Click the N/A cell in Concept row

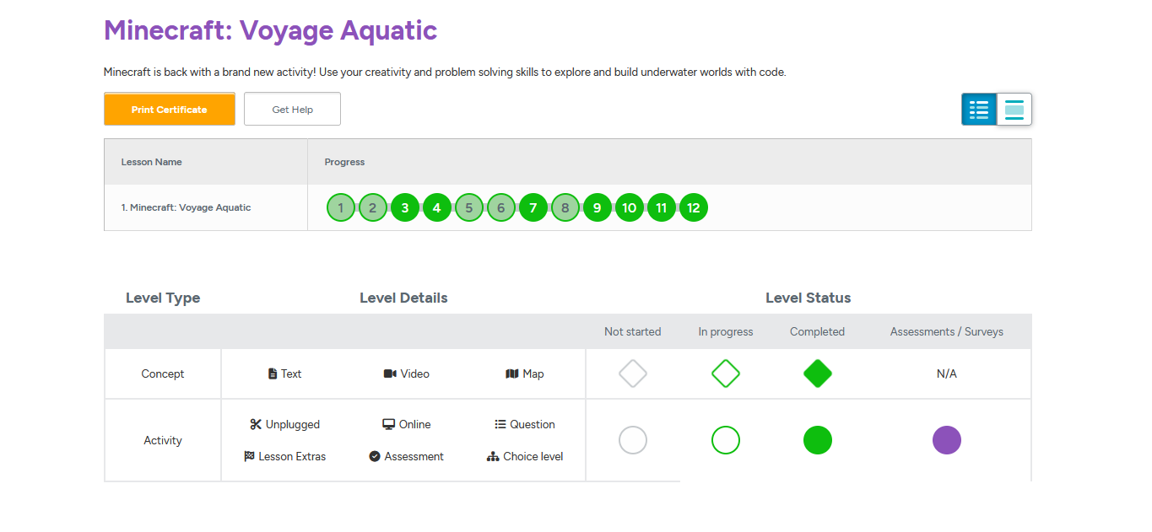tap(947, 373)
